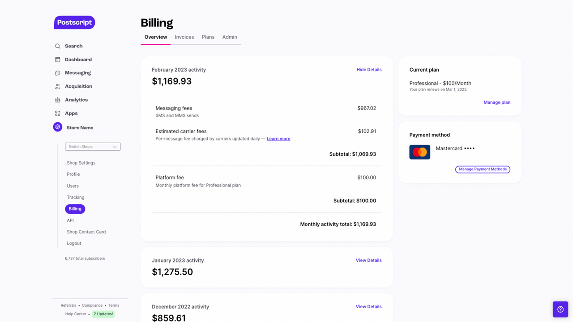Click the Mastercard card logo

tap(419, 152)
